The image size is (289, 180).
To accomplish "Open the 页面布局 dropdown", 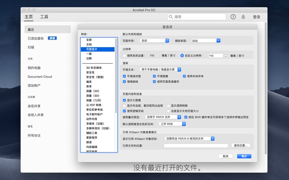I will pos(154,41).
